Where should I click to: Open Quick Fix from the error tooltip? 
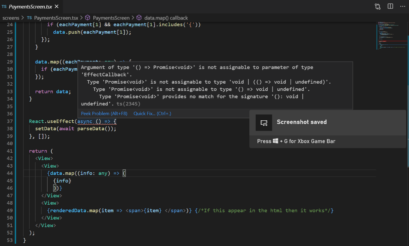point(152,113)
